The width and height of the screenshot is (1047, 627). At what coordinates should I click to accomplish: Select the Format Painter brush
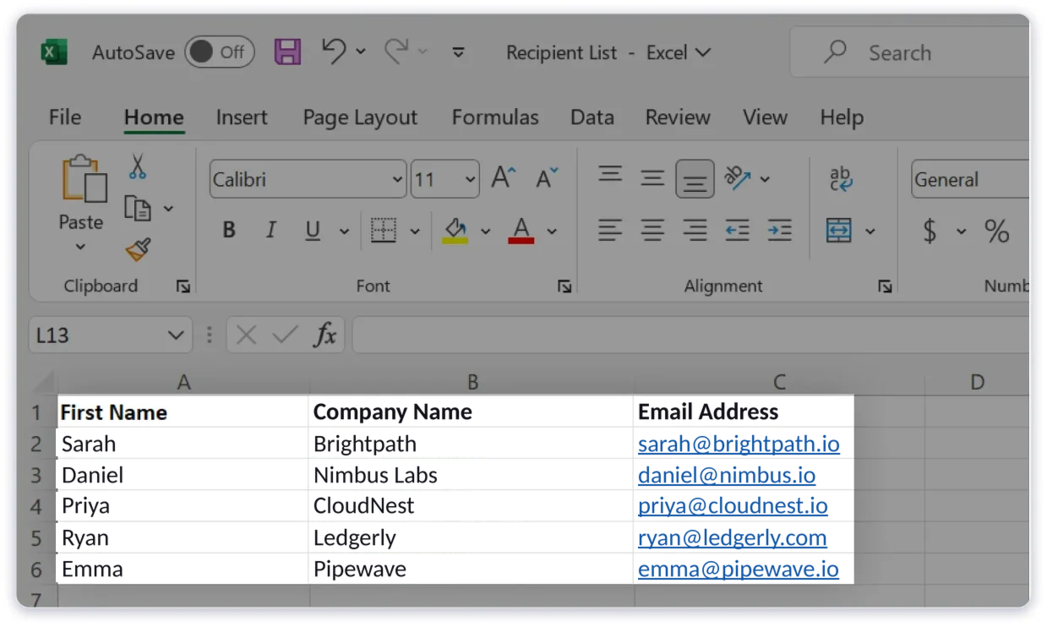(x=138, y=249)
